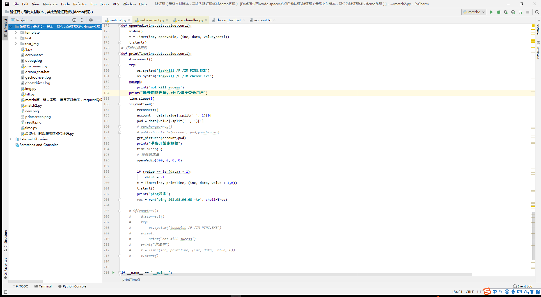Viewport: 541px width, 297px height.
Task: Open the Terminal tool window
Action: [x=43, y=286]
